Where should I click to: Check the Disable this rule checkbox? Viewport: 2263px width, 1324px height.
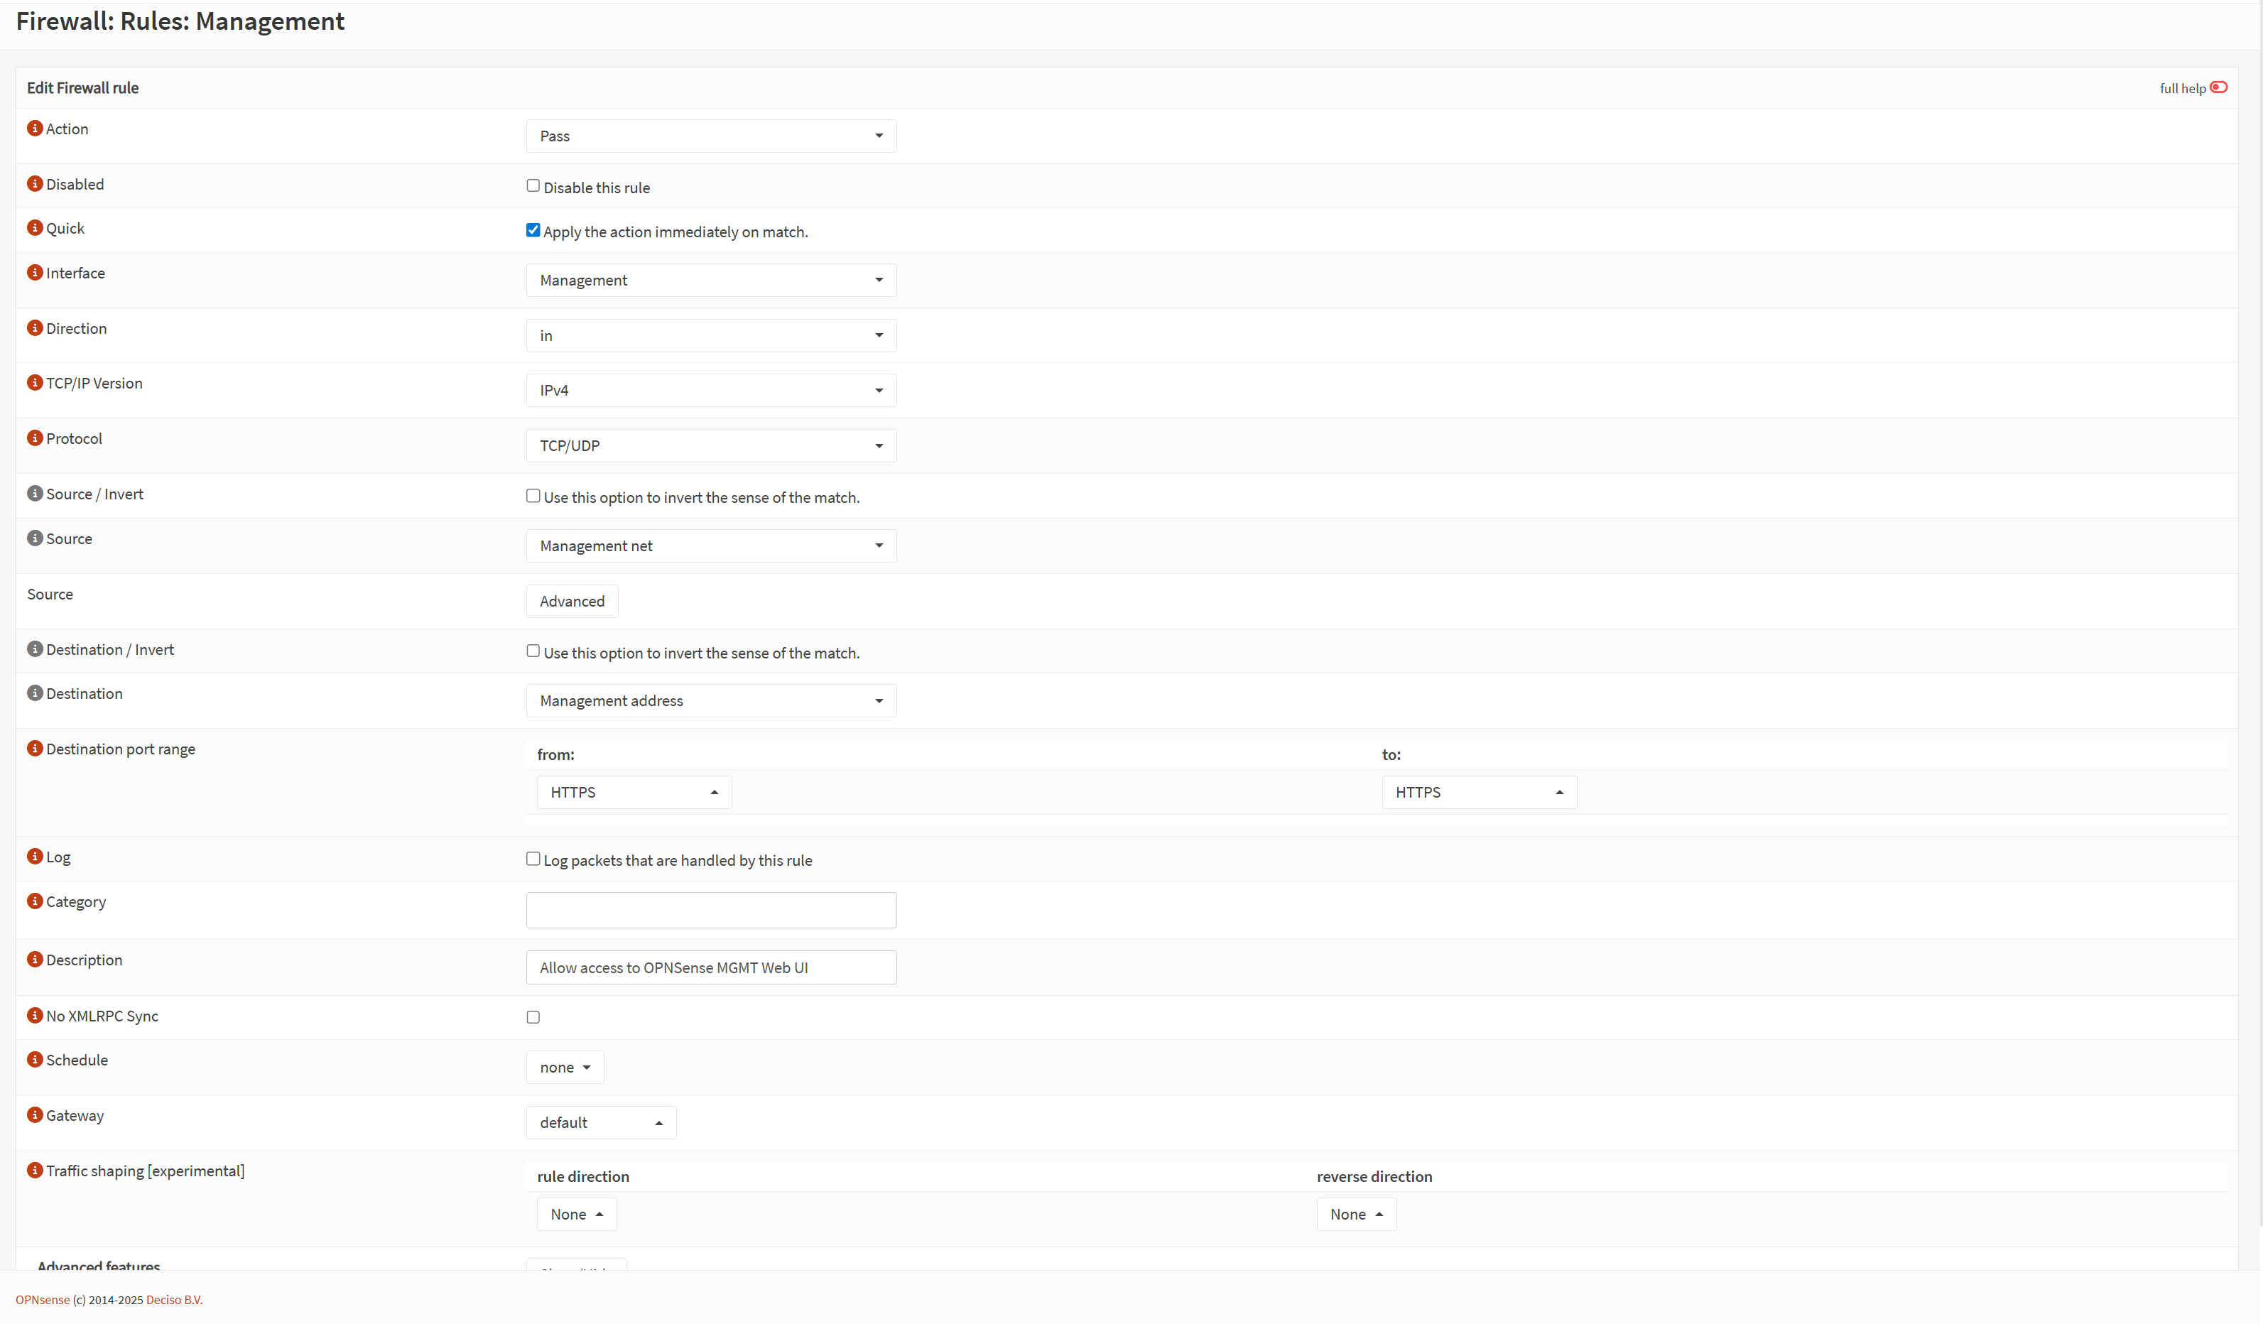[533, 186]
